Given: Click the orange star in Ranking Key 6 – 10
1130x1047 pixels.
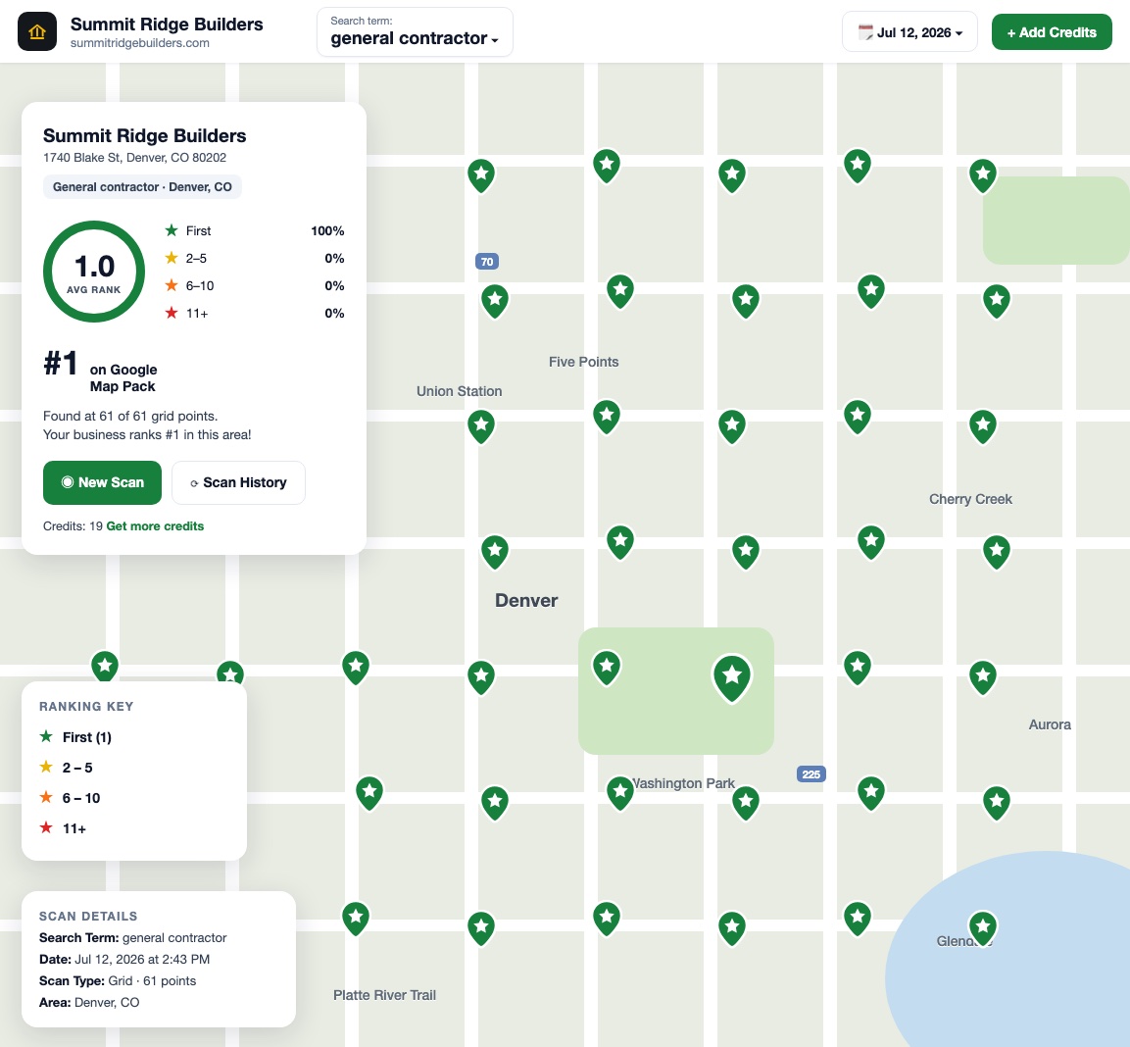Looking at the screenshot, I should [46, 797].
